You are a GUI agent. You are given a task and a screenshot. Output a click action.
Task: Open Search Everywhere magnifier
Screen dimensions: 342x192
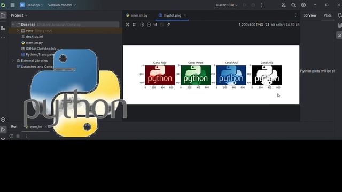click(293, 5)
